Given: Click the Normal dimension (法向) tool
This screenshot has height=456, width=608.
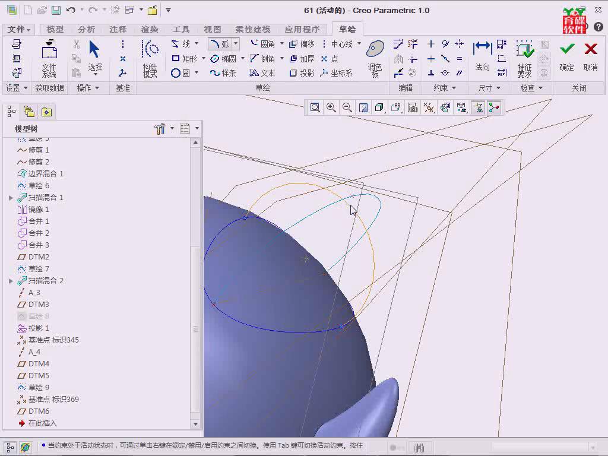Looking at the screenshot, I should [x=482, y=56].
